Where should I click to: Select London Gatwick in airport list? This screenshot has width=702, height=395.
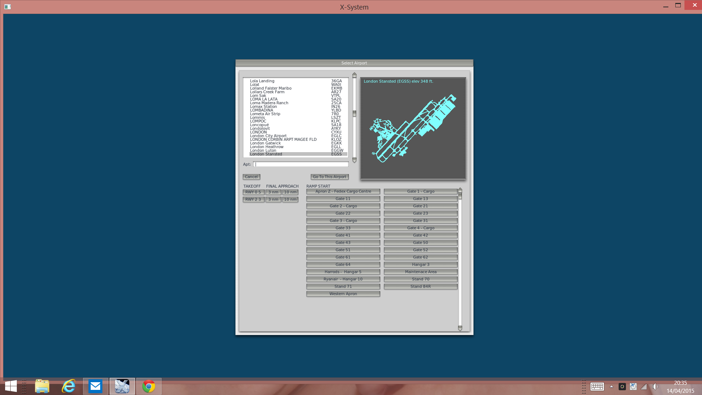click(x=298, y=143)
